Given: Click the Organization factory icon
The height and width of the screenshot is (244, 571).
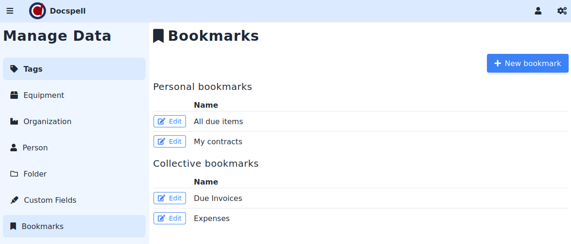Looking at the screenshot, I should 14,121.
